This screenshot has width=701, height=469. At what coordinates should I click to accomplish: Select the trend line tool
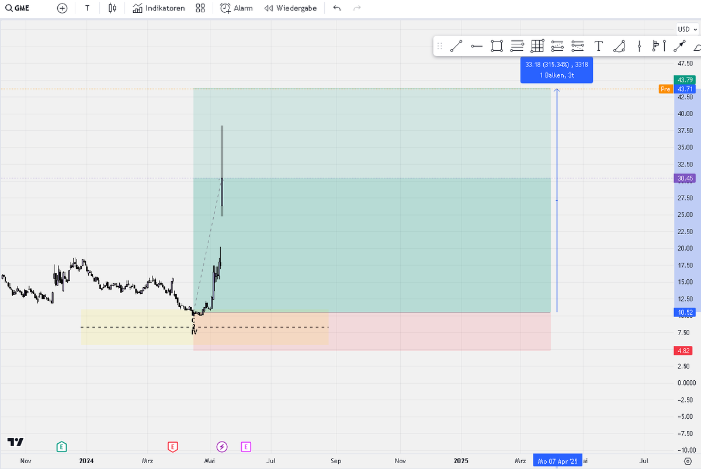coord(457,46)
